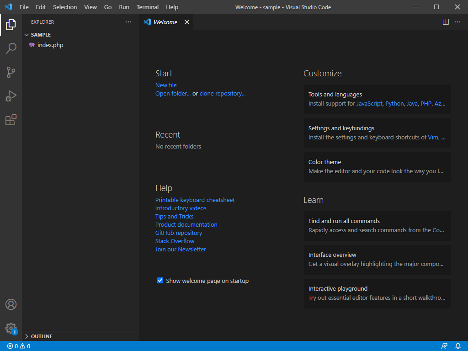Image resolution: width=468 pixels, height=351 pixels.
Task: Open the Source Control view icon
Action: [11, 72]
